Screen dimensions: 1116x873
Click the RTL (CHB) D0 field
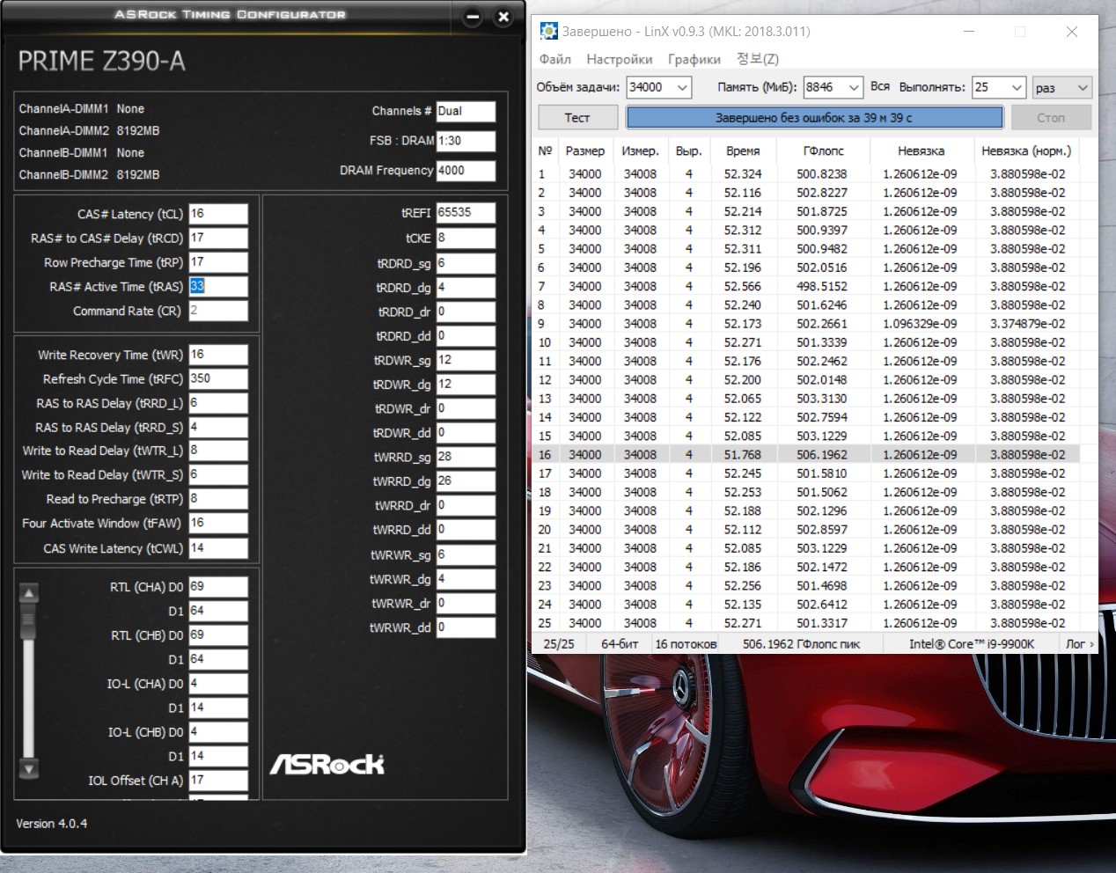(x=218, y=635)
